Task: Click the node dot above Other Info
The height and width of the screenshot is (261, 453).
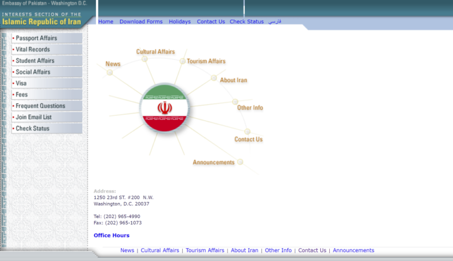Action: (x=235, y=102)
